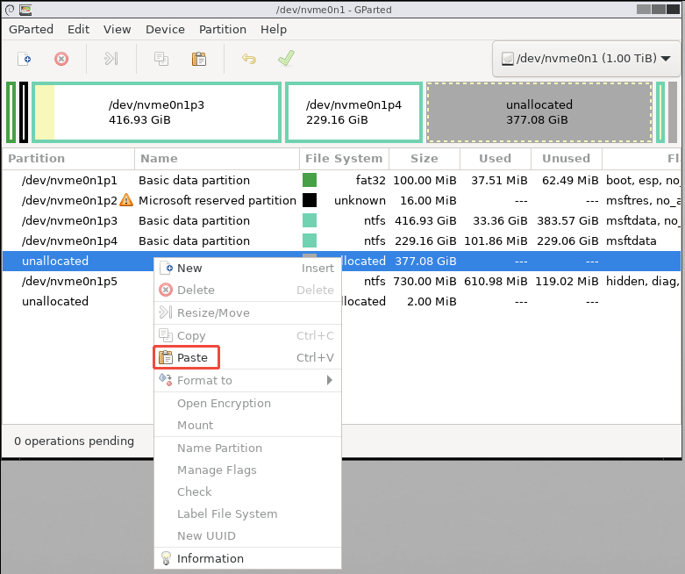Click the Paste partition toolbar icon
The height and width of the screenshot is (574, 685).
pos(199,59)
